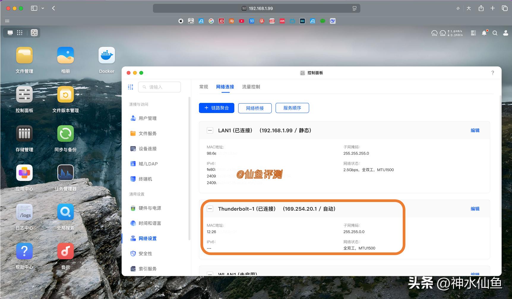Switch to the 流量控制 tab
This screenshot has height=299, width=512.
[251, 87]
